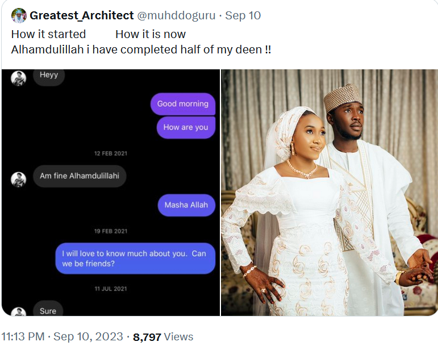Image resolution: width=438 pixels, height=350 pixels.
Task: Click the chat avatar beside "Sure"
Action: (x=19, y=312)
